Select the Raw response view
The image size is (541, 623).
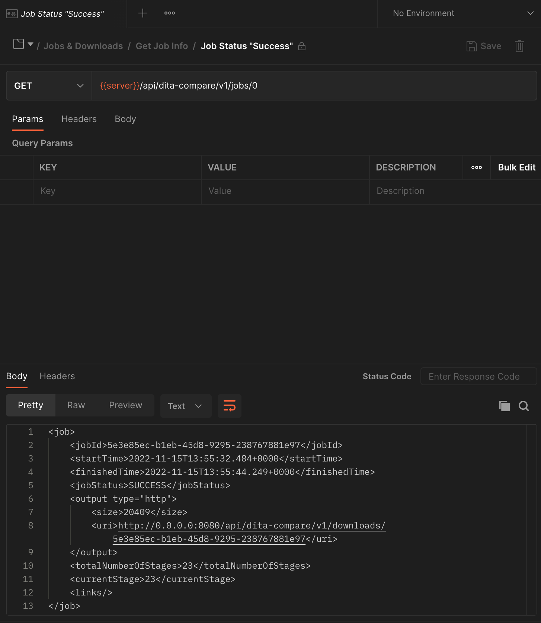tap(76, 405)
